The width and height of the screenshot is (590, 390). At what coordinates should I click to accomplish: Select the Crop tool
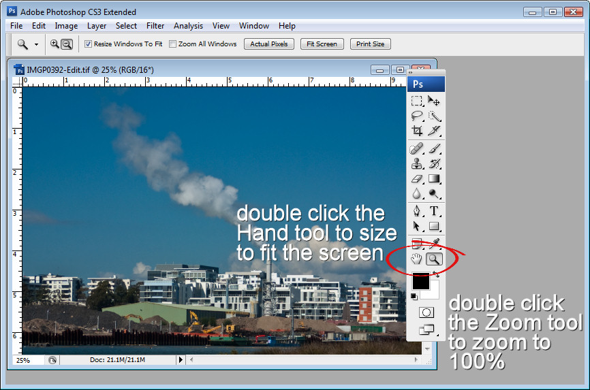coord(416,131)
